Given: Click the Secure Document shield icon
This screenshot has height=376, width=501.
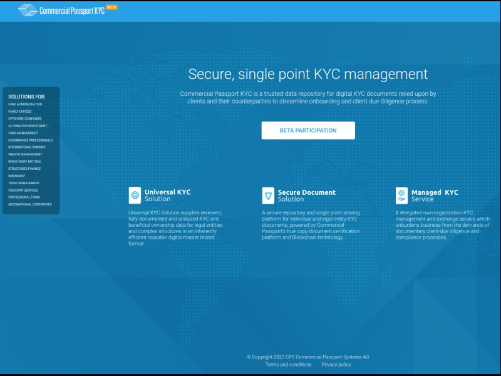Looking at the screenshot, I should [268, 196].
